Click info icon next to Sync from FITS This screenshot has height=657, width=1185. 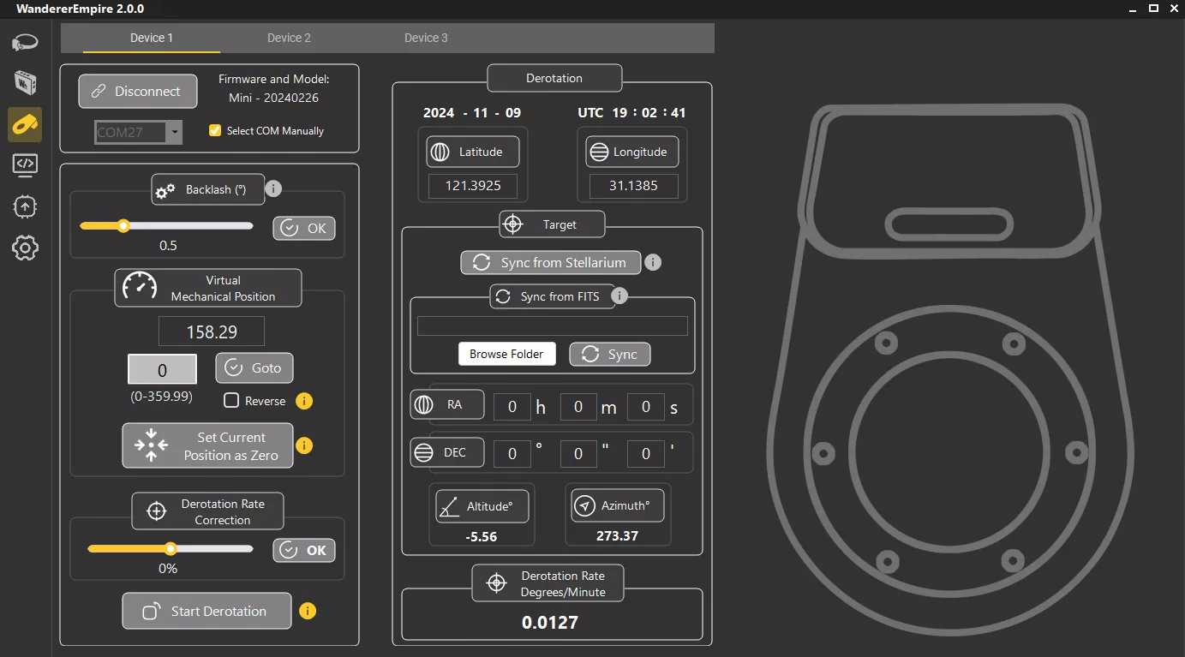click(x=619, y=296)
